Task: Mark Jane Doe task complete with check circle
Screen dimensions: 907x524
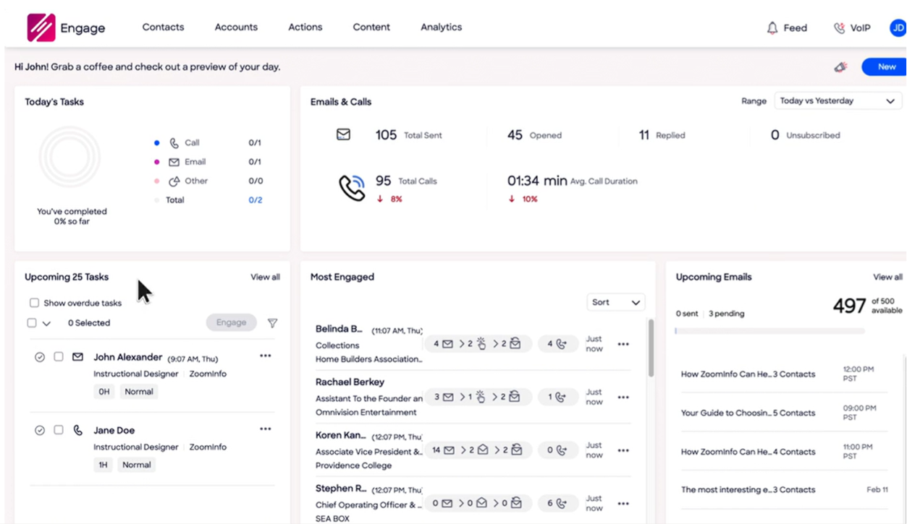Action: tap(40, 430)
